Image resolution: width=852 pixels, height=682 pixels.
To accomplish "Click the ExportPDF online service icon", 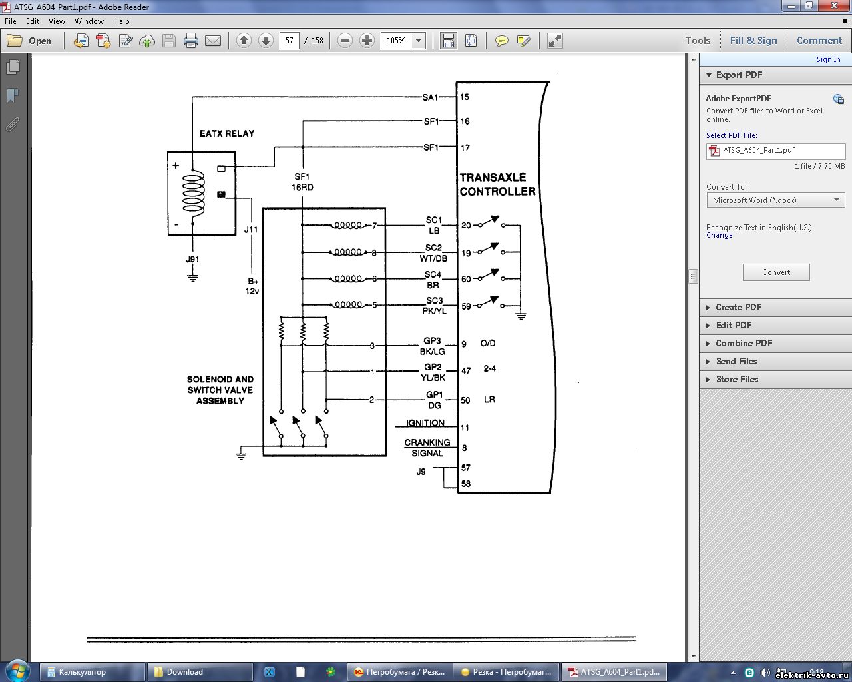I will coord(839,99).
